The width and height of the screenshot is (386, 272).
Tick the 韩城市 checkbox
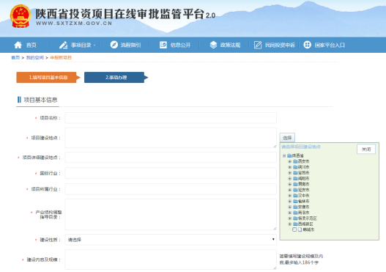coord(294,229)
